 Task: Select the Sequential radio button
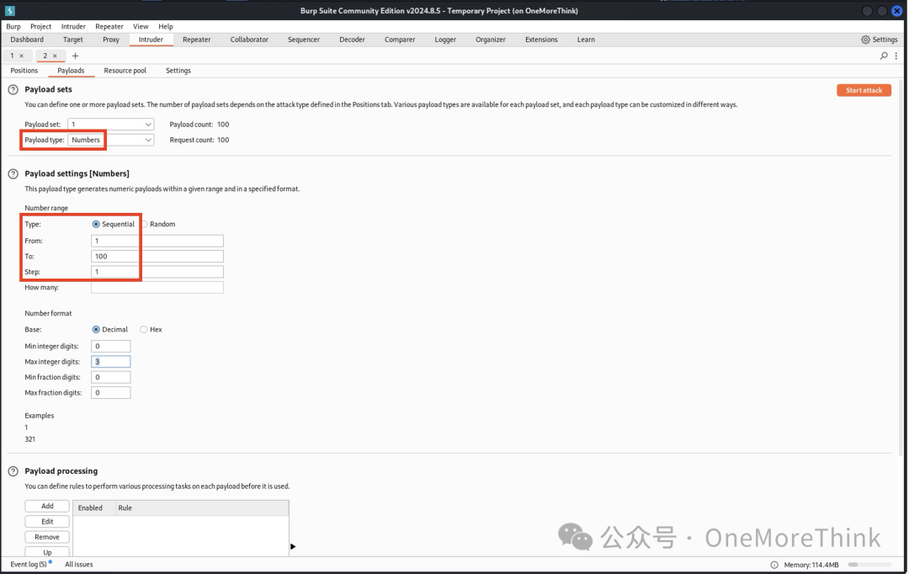click(x=96, y=224)
